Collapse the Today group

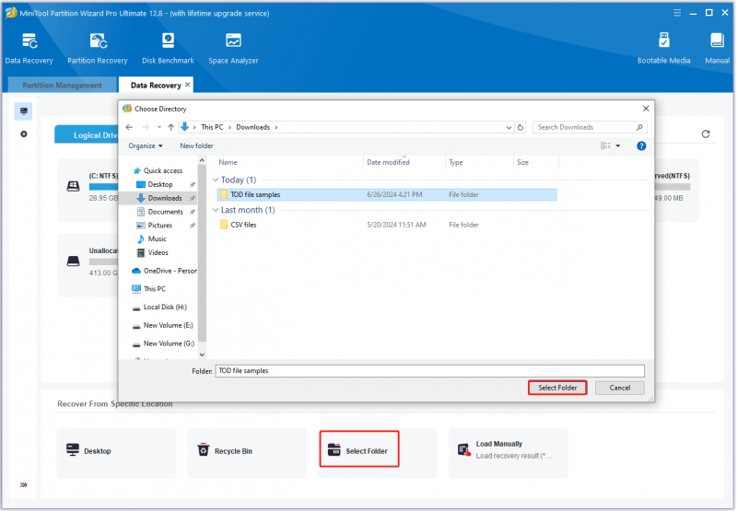(216, 180)
